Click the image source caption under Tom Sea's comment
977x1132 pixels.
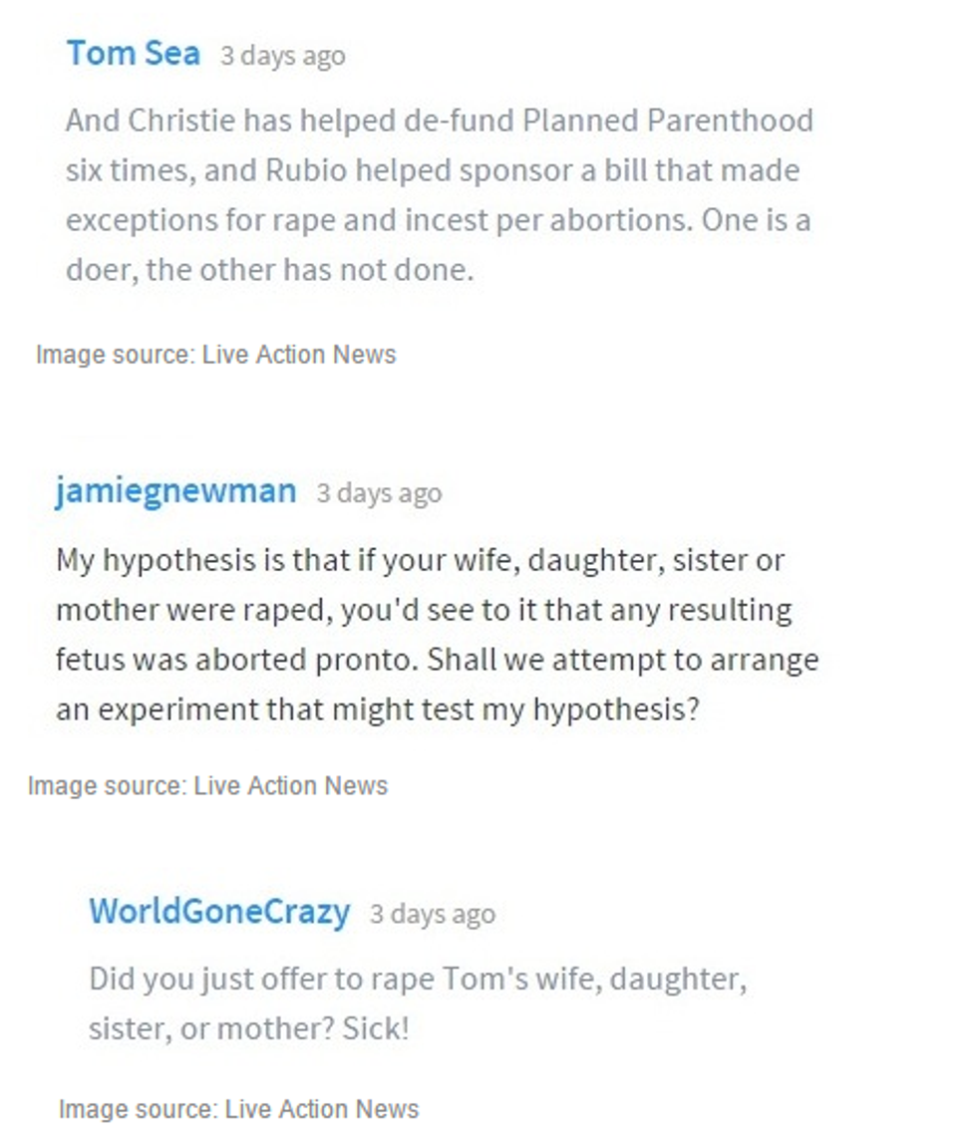[215, 355]
